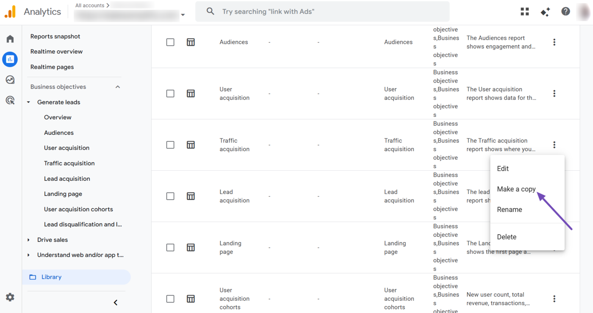
Task: Select the Landing page row checkbox
Action: coord(170,247)
